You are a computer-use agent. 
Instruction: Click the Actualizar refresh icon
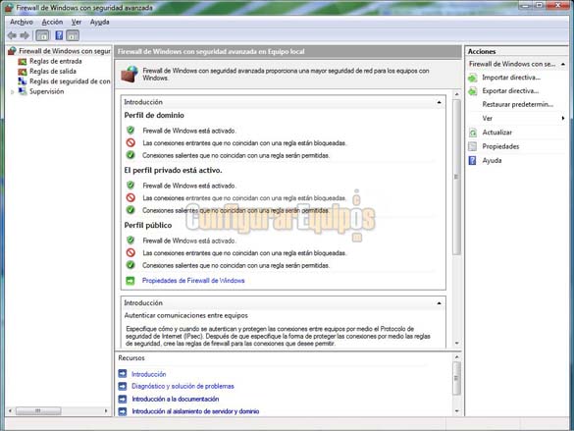point(473,133)
